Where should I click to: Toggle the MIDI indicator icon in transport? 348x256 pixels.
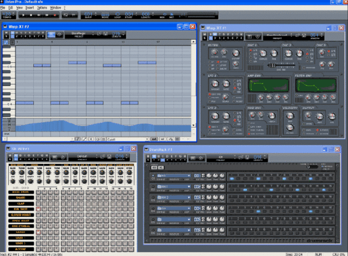(x=164, y=15)
